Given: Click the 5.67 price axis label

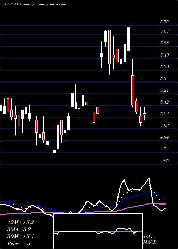Looking at the screenshot, I should pyautogui.click(x=164, y=31).
